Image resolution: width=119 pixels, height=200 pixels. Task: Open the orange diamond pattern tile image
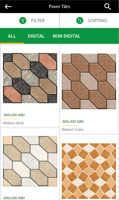click(89, 171)
